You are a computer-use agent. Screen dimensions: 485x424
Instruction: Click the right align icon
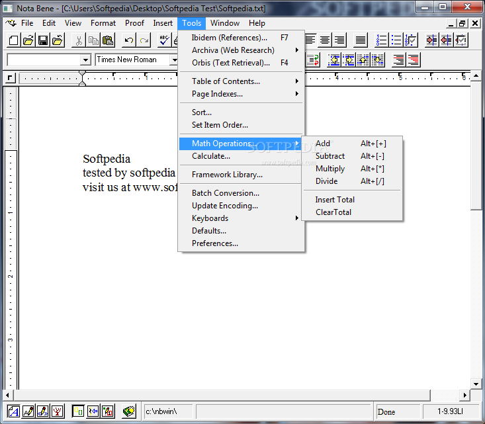(339, 40)
